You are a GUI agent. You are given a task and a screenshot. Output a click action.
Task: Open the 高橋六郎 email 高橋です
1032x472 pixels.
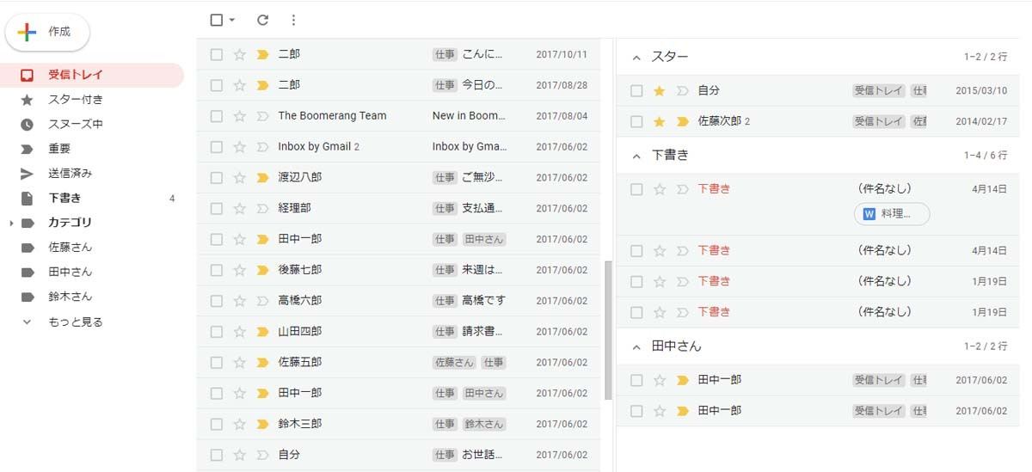(x=483, y=301)
